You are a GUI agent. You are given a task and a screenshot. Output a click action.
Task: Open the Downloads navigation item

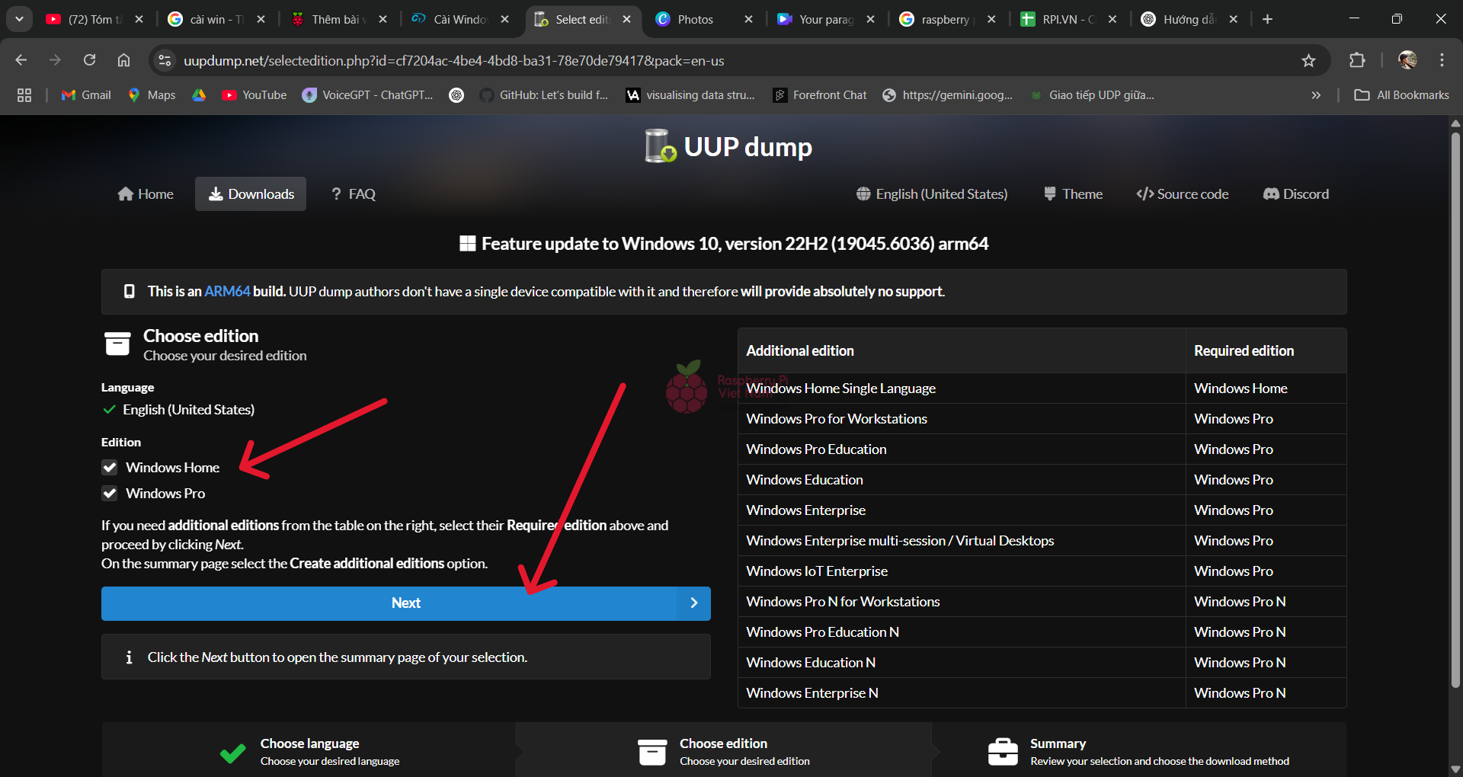tap(251, 194)
